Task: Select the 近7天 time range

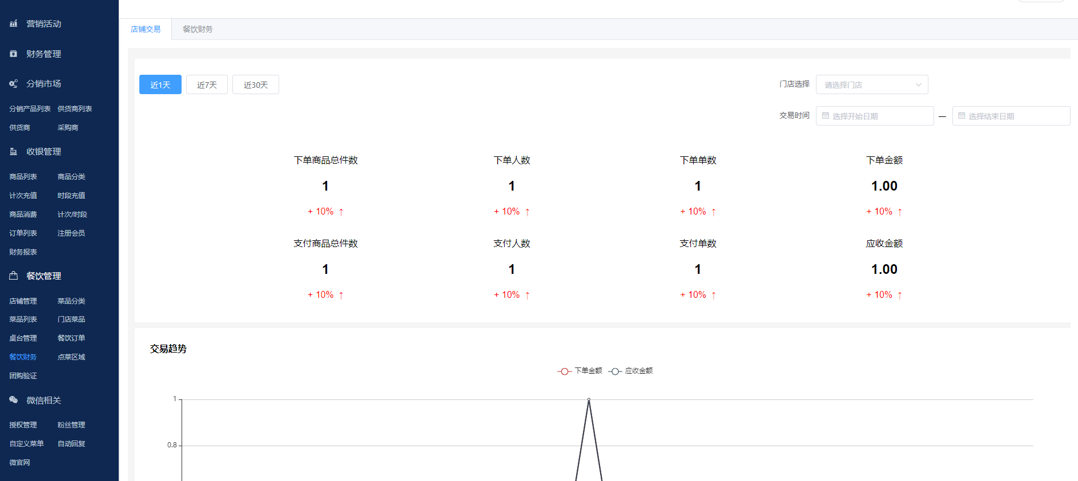Action: coord(207,84)
